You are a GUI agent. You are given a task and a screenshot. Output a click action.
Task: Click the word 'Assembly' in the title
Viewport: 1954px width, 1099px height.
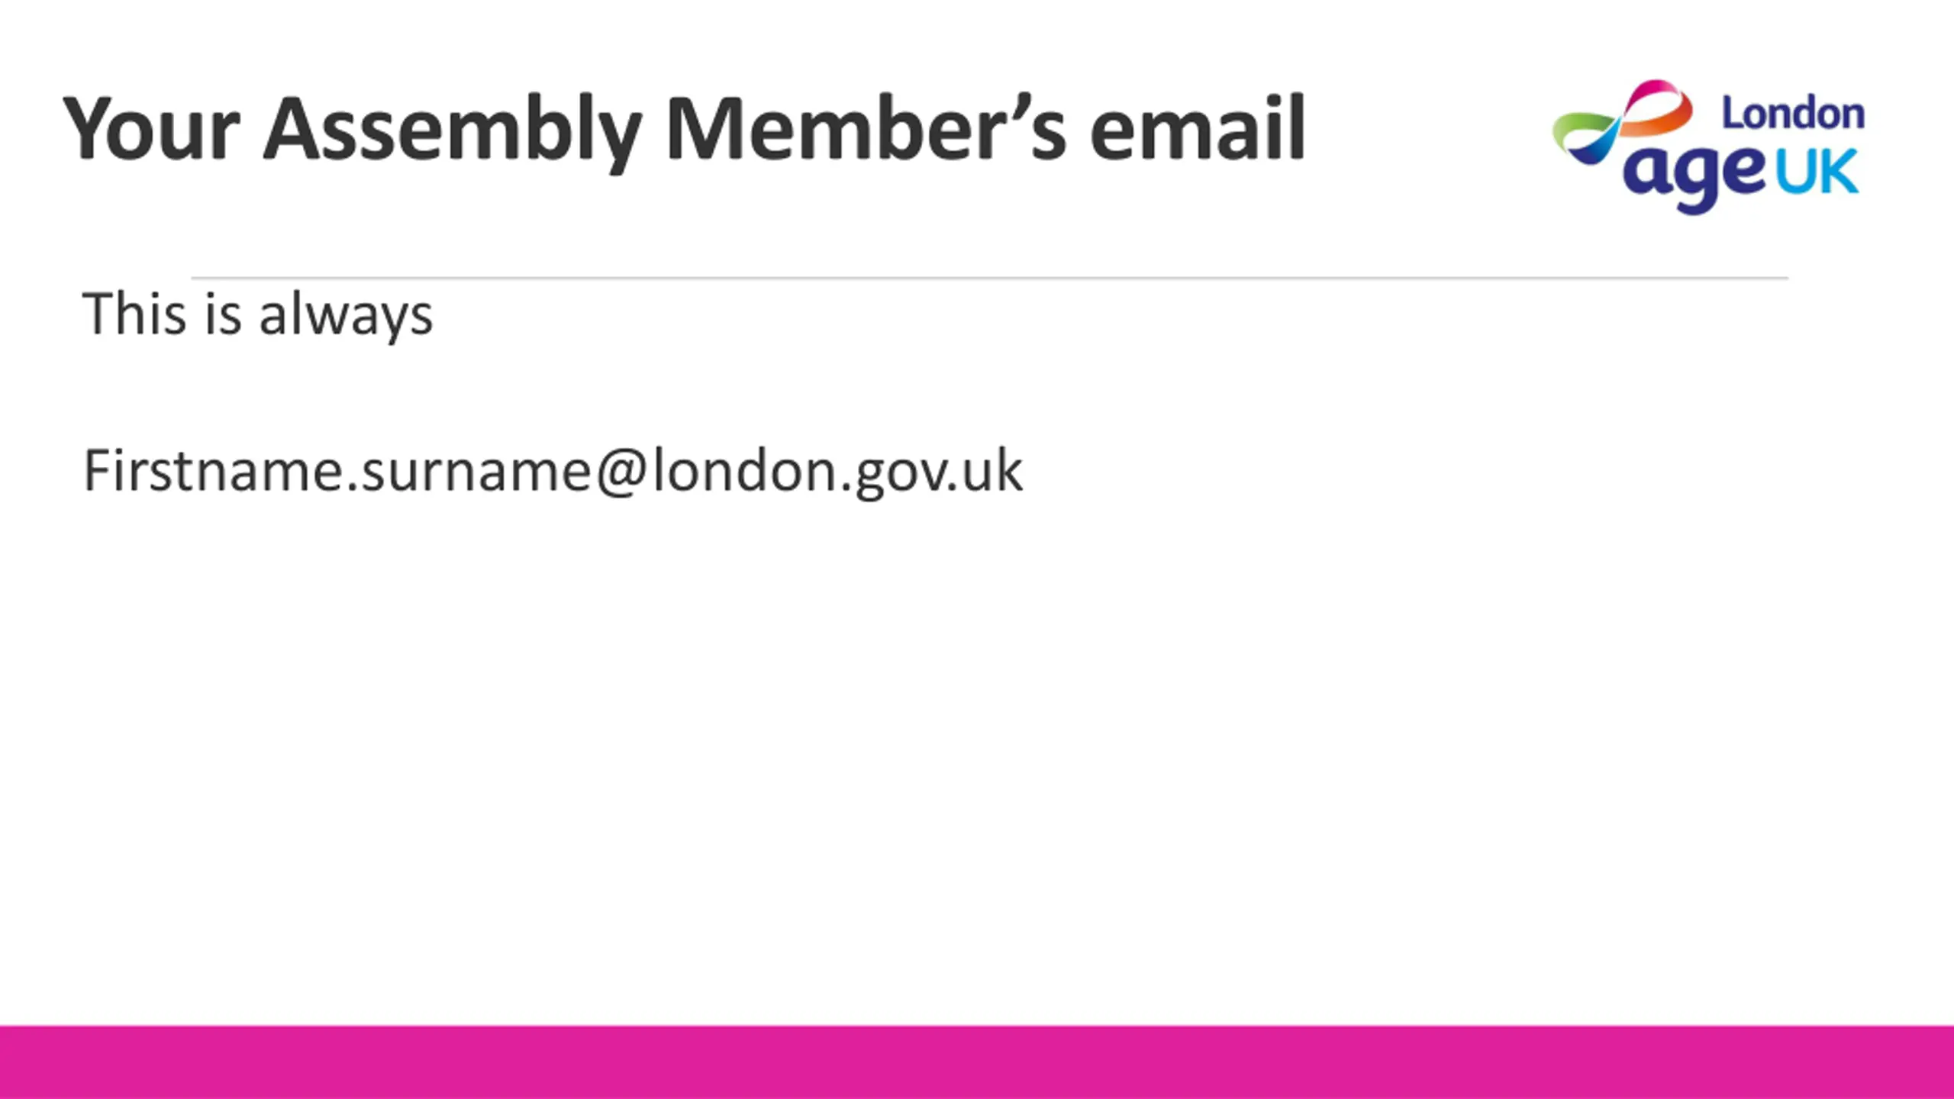(x=453, y=130)
